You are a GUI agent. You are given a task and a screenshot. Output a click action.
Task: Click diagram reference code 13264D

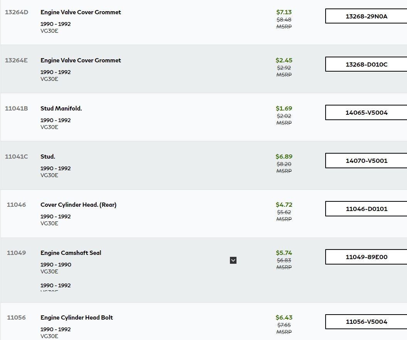click(17, 12)
